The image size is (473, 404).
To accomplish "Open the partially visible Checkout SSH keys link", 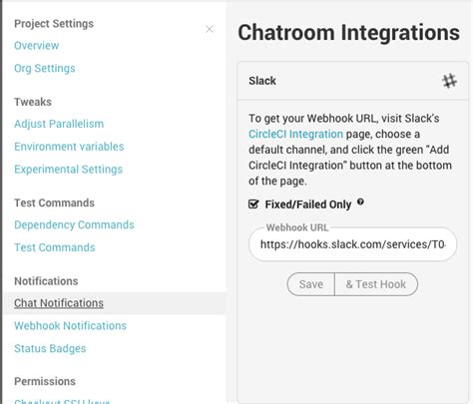I will (62, 401).
